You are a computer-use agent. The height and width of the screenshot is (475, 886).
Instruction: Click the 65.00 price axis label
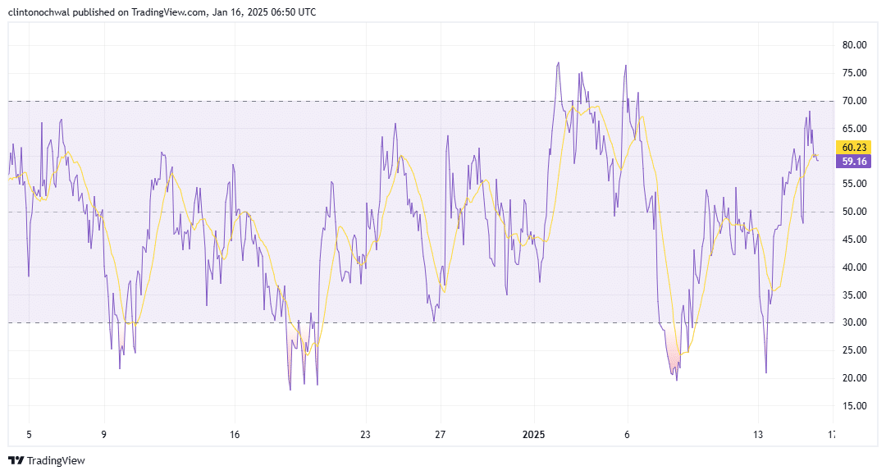click(854, 128)
